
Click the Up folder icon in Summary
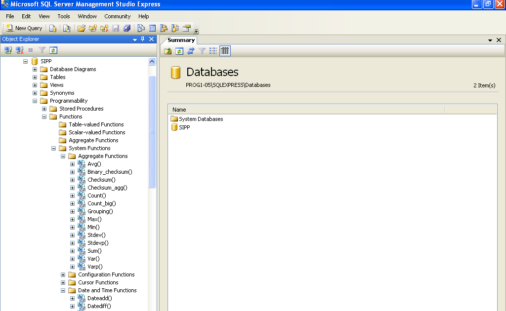(x=168, y=51)
